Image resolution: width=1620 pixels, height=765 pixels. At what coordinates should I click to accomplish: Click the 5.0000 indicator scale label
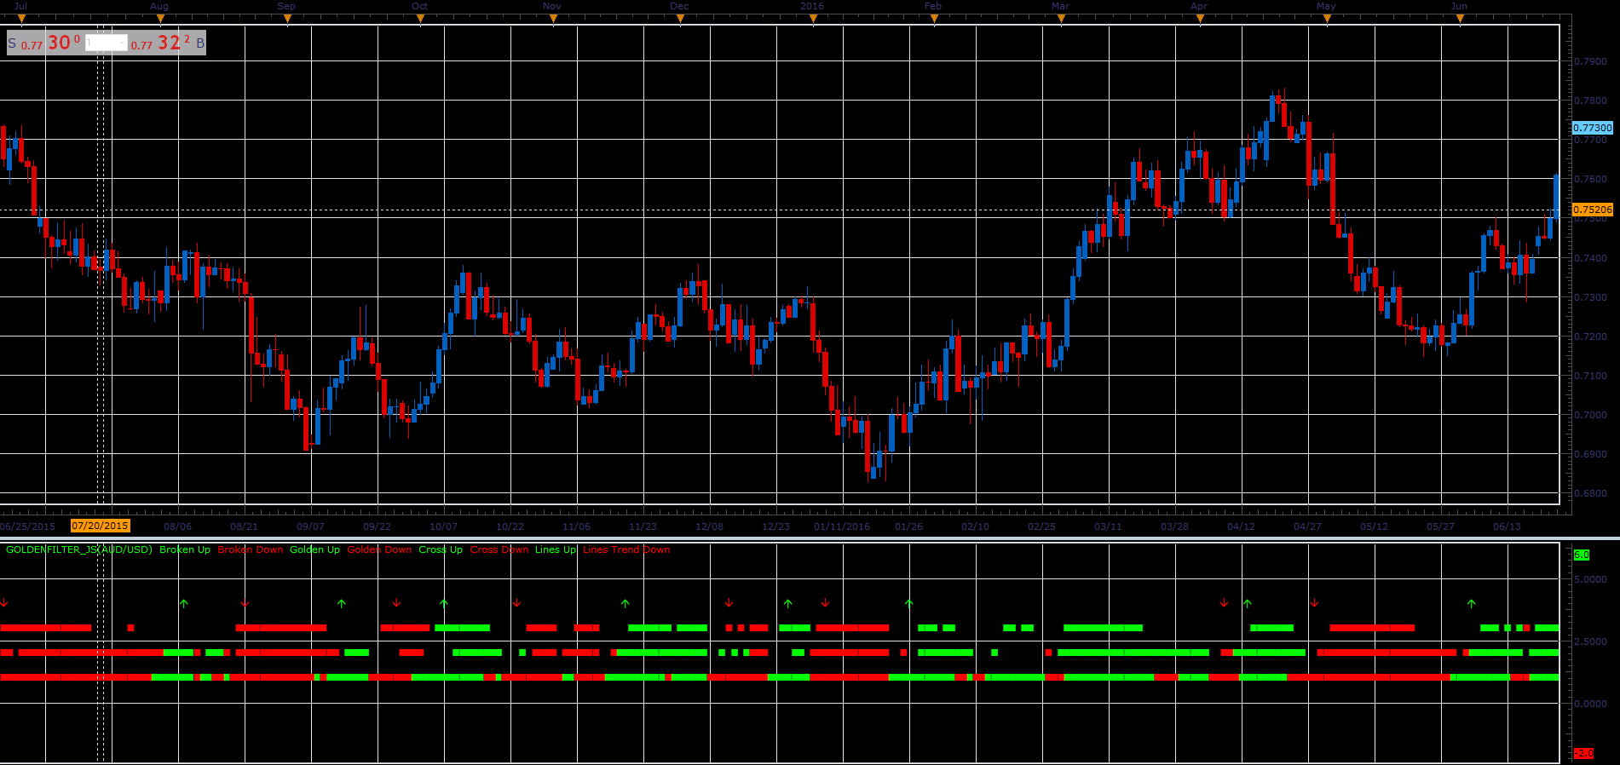(x=1592, y=579)
